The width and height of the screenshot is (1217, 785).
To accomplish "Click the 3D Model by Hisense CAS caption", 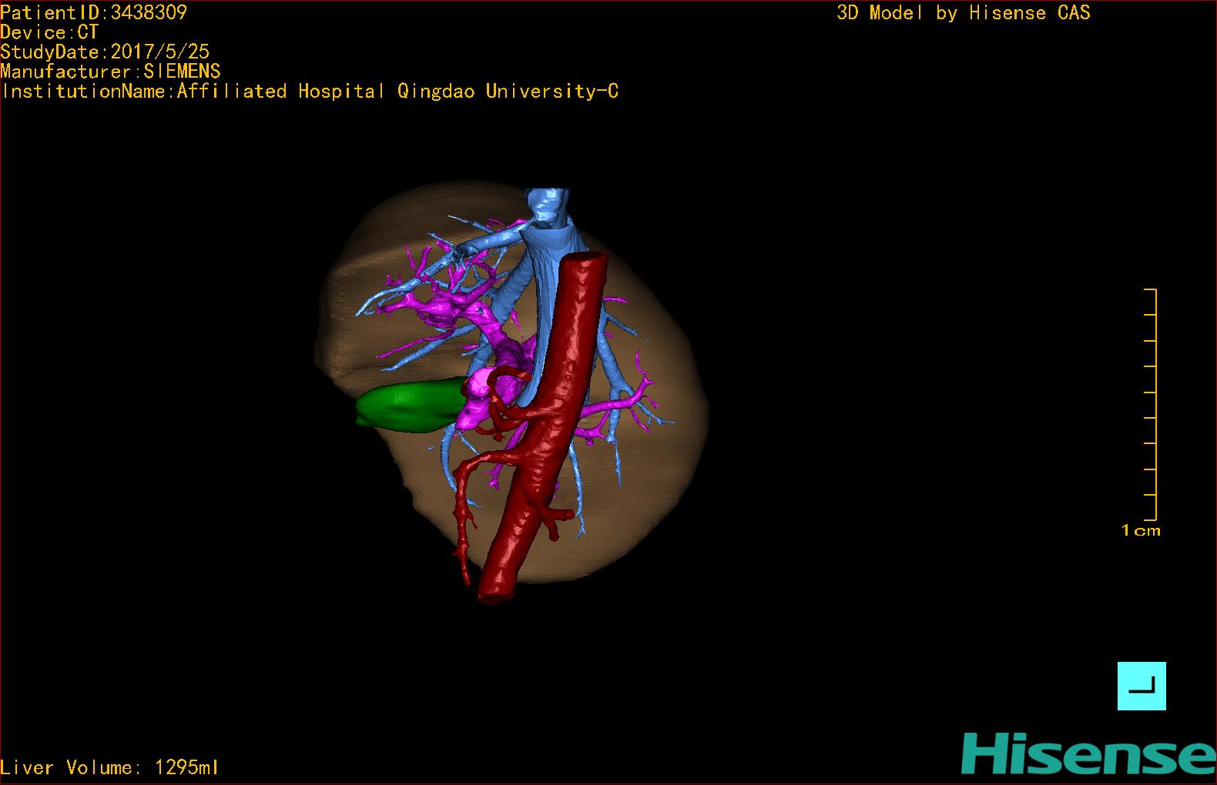I will pos(964,12).
